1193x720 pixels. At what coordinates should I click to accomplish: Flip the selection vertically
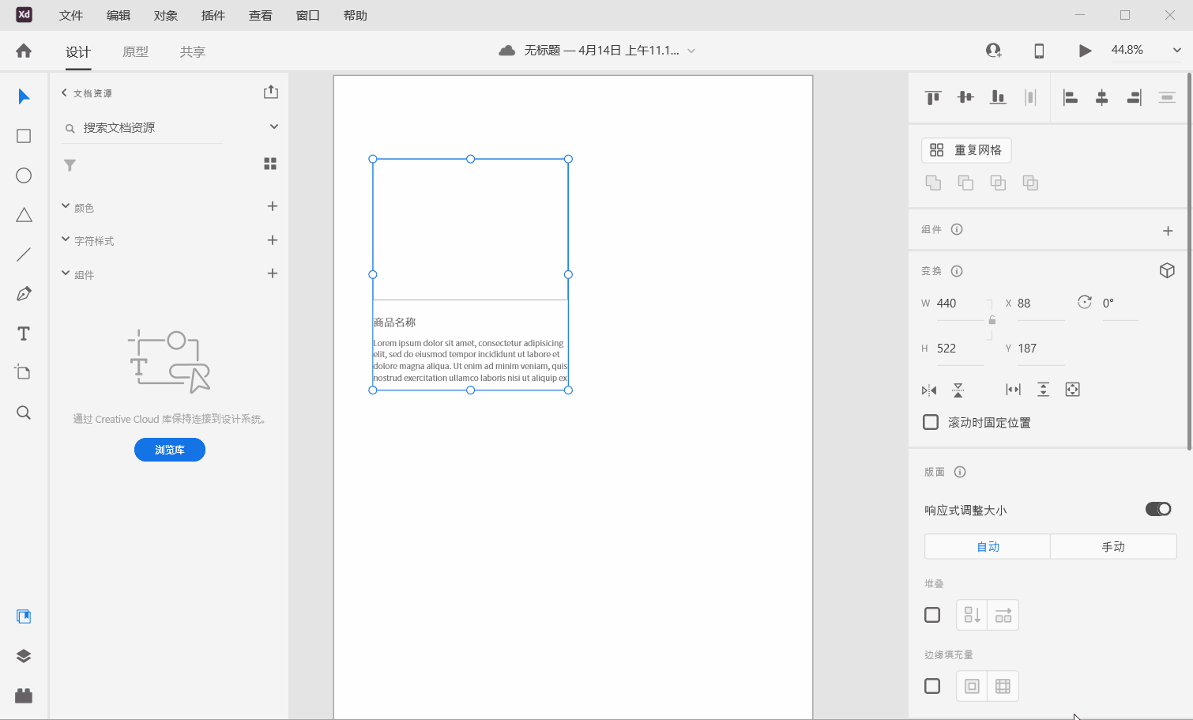coord(958,390)
